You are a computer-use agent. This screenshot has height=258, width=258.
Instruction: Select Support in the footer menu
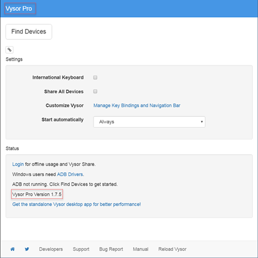click(81, 249)
